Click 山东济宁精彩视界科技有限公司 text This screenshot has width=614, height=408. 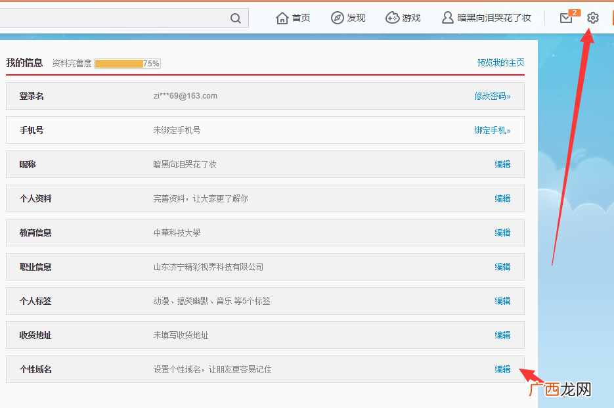[x=208, y=267]
